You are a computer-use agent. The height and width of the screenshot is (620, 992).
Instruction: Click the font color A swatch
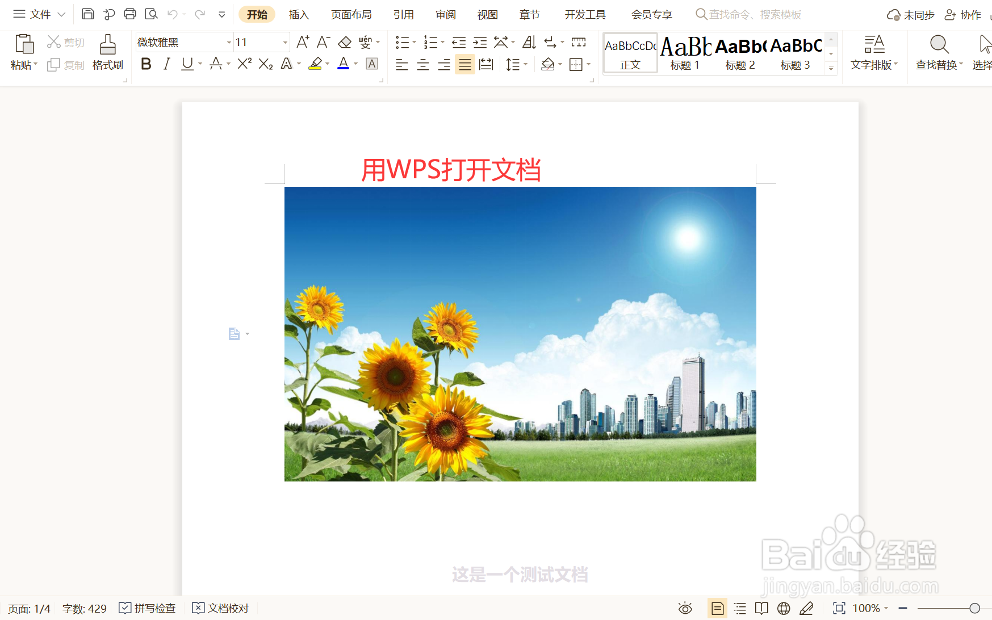tap(344, 64)
